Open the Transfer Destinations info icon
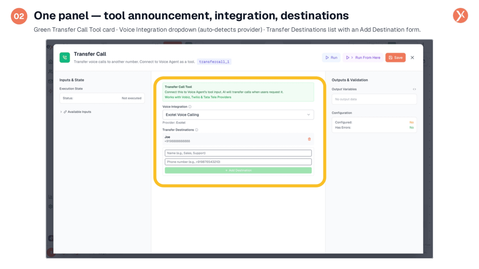Viewport: 479px width, 269px height. coord(197,130)
